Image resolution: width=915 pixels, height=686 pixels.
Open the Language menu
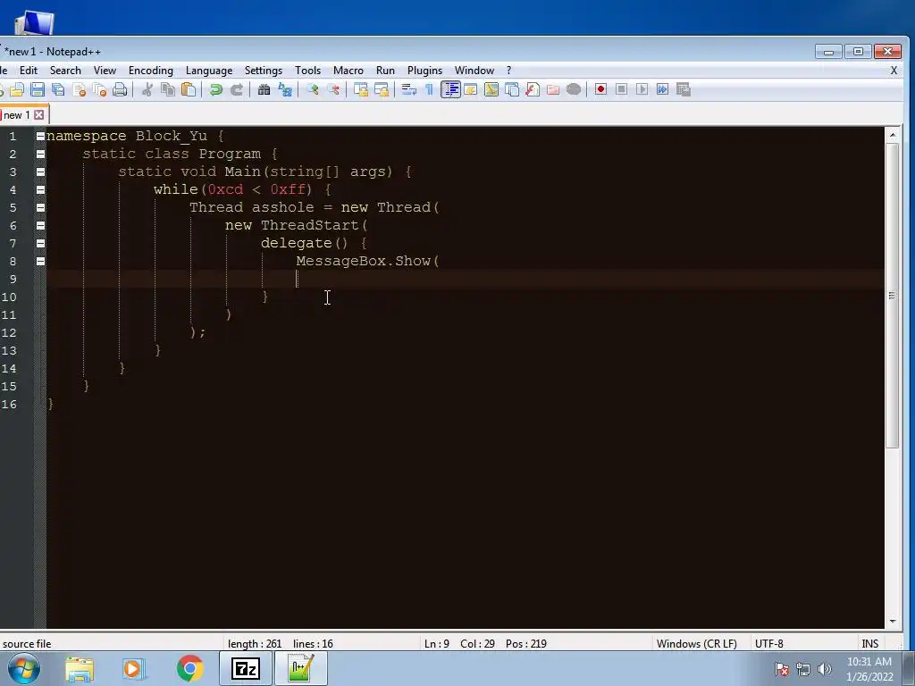(x=209, y=70)
